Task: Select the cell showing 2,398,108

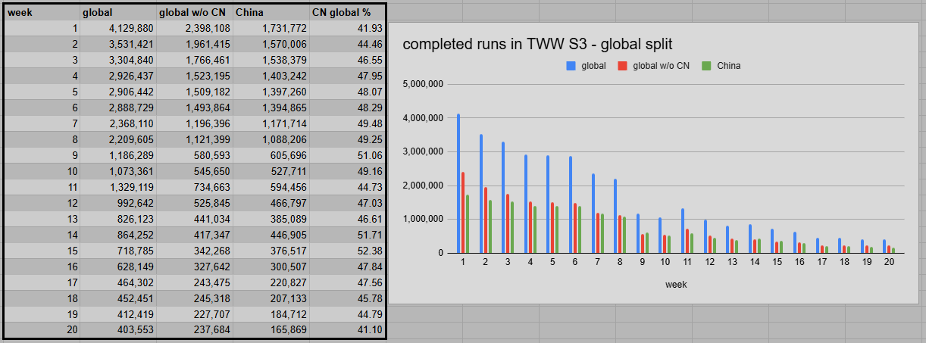Action: [x=195, y=28]
